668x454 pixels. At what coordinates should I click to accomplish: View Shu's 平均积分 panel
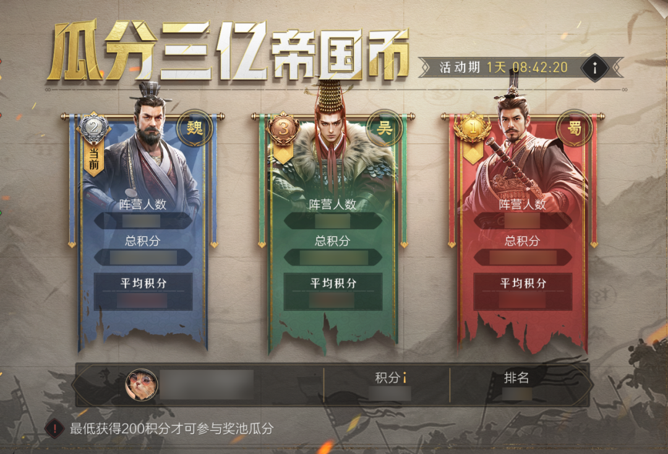523,292
